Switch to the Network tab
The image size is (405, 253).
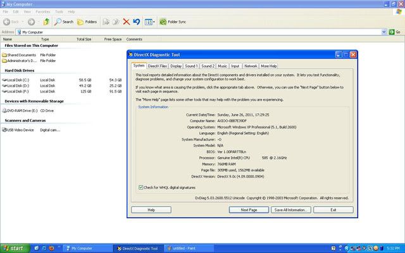click(251, 66)
